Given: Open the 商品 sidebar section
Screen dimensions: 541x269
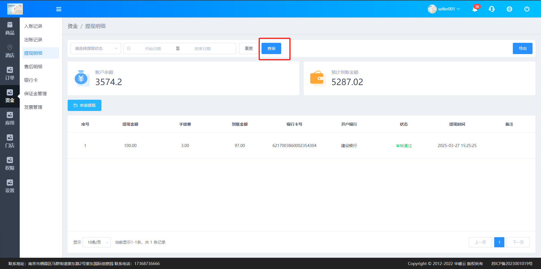Looking at the screenshot, I should (10, 29).
